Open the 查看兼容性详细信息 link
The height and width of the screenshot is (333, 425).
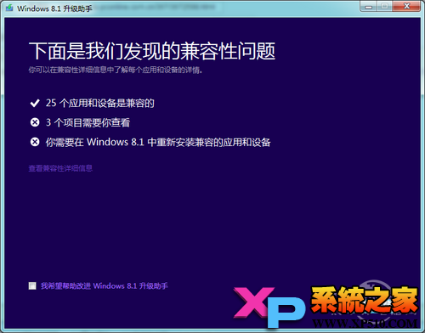coord(60,168)
